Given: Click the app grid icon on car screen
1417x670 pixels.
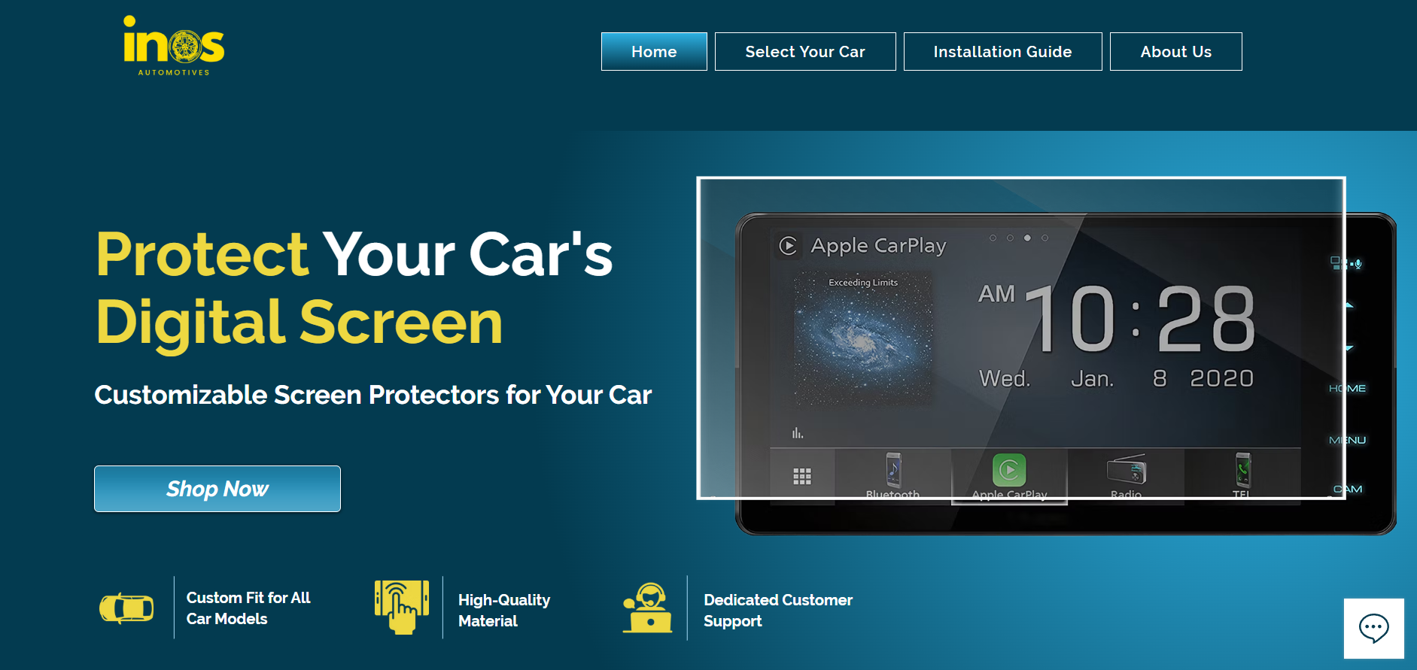Looking at the screenshot, I should pyautogui.click(x=802, y=476).
